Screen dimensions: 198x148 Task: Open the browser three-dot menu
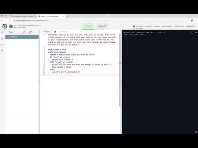click(x=196, y=21)
